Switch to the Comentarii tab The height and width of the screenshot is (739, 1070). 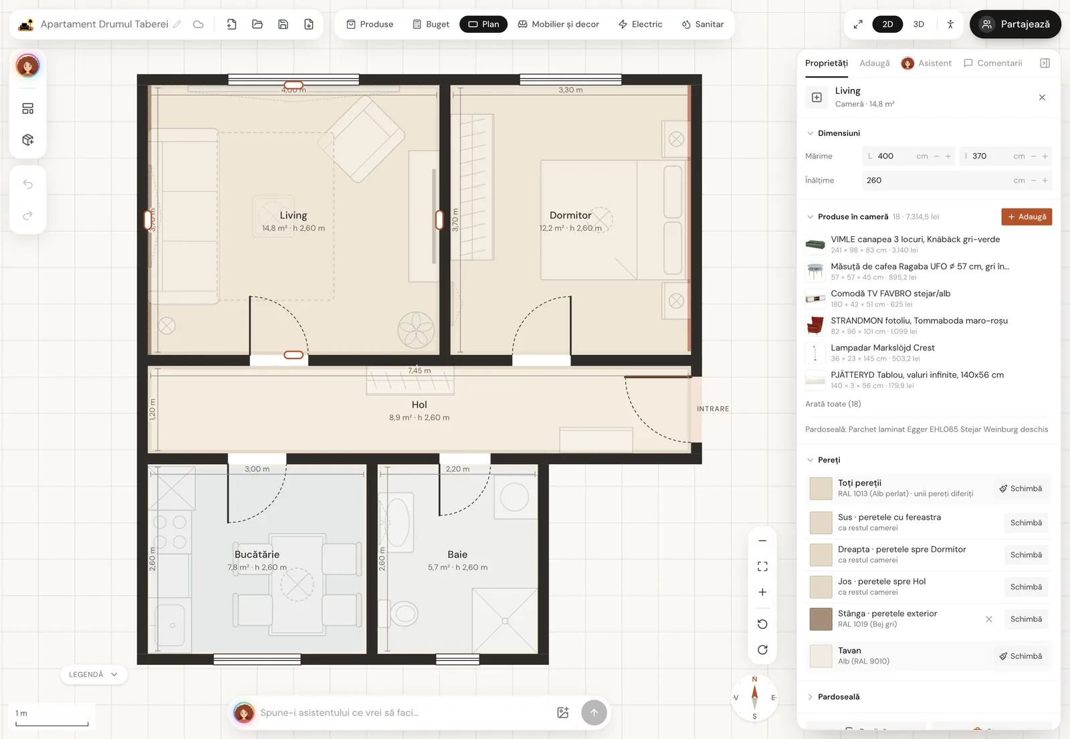[x=992, y=63]
